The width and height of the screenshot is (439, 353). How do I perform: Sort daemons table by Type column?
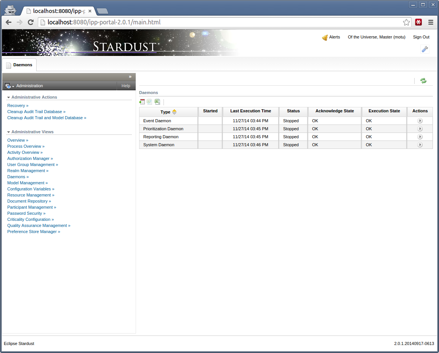click(168, 112)
